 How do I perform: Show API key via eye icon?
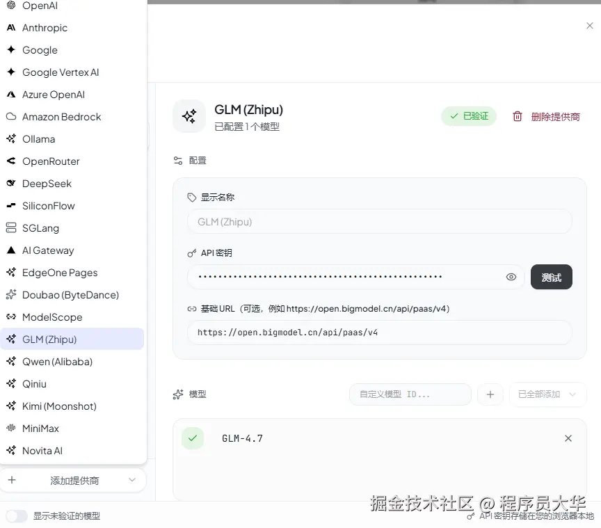(511, 277)
